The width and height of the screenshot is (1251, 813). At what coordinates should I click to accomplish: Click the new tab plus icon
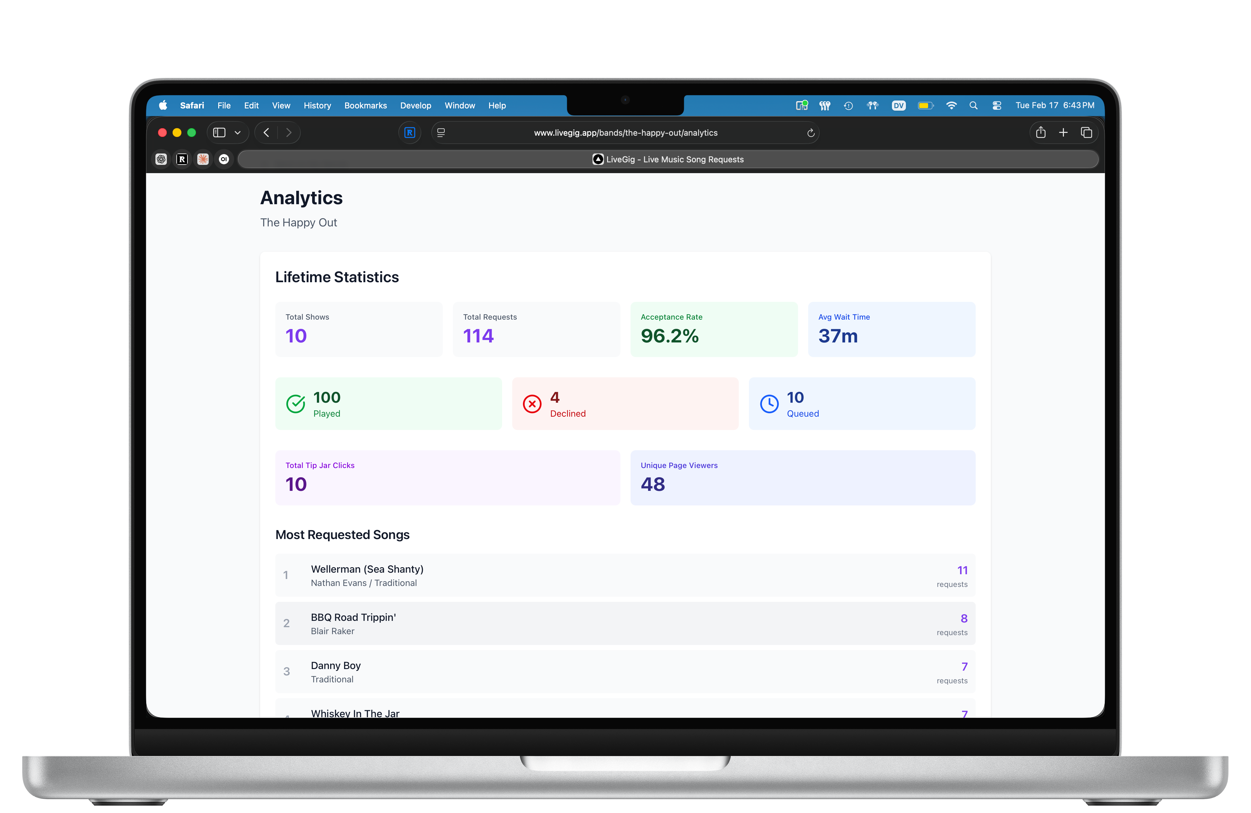click(1063, 133)
